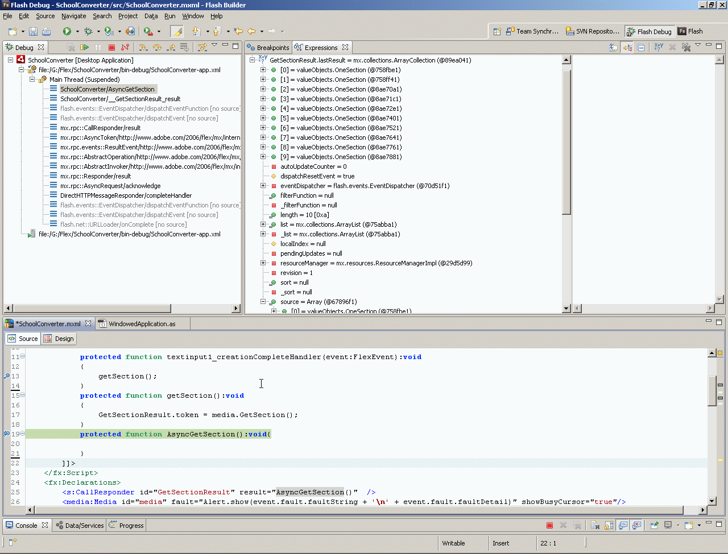This screenshot has height=554, width=728.
Task: Expand the eventDispatcher variable node
Action: point(263,186)
